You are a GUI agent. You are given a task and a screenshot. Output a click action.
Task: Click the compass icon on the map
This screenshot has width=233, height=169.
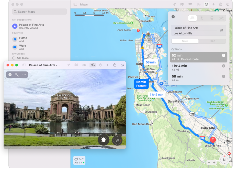[x=224, y=160]
